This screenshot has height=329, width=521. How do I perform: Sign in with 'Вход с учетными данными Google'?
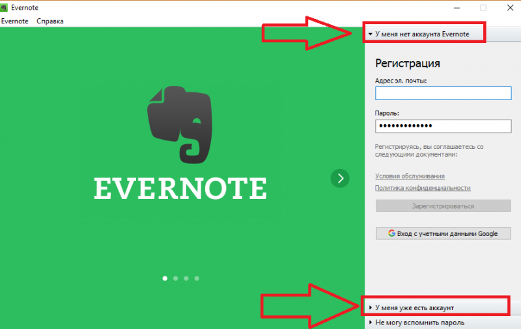(444, 233)
